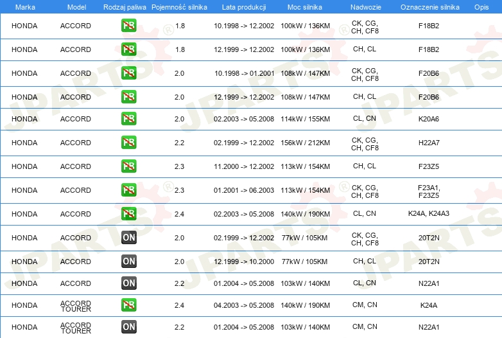Click diesel ON icon in ACCORD TOURER N22A1 row
This screenshot has width=502, height=338.
coord(128,327)
